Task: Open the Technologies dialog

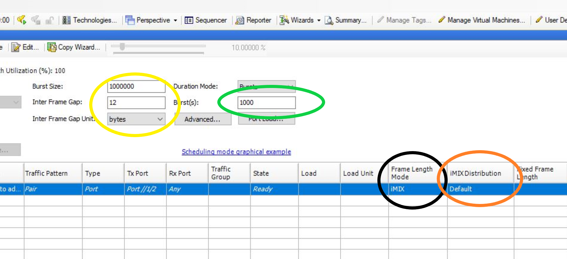Action: pyautogui.click(x=90, y=20)
